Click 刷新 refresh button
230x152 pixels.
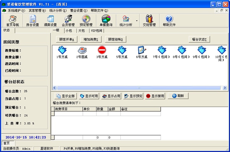coord(178,96)
